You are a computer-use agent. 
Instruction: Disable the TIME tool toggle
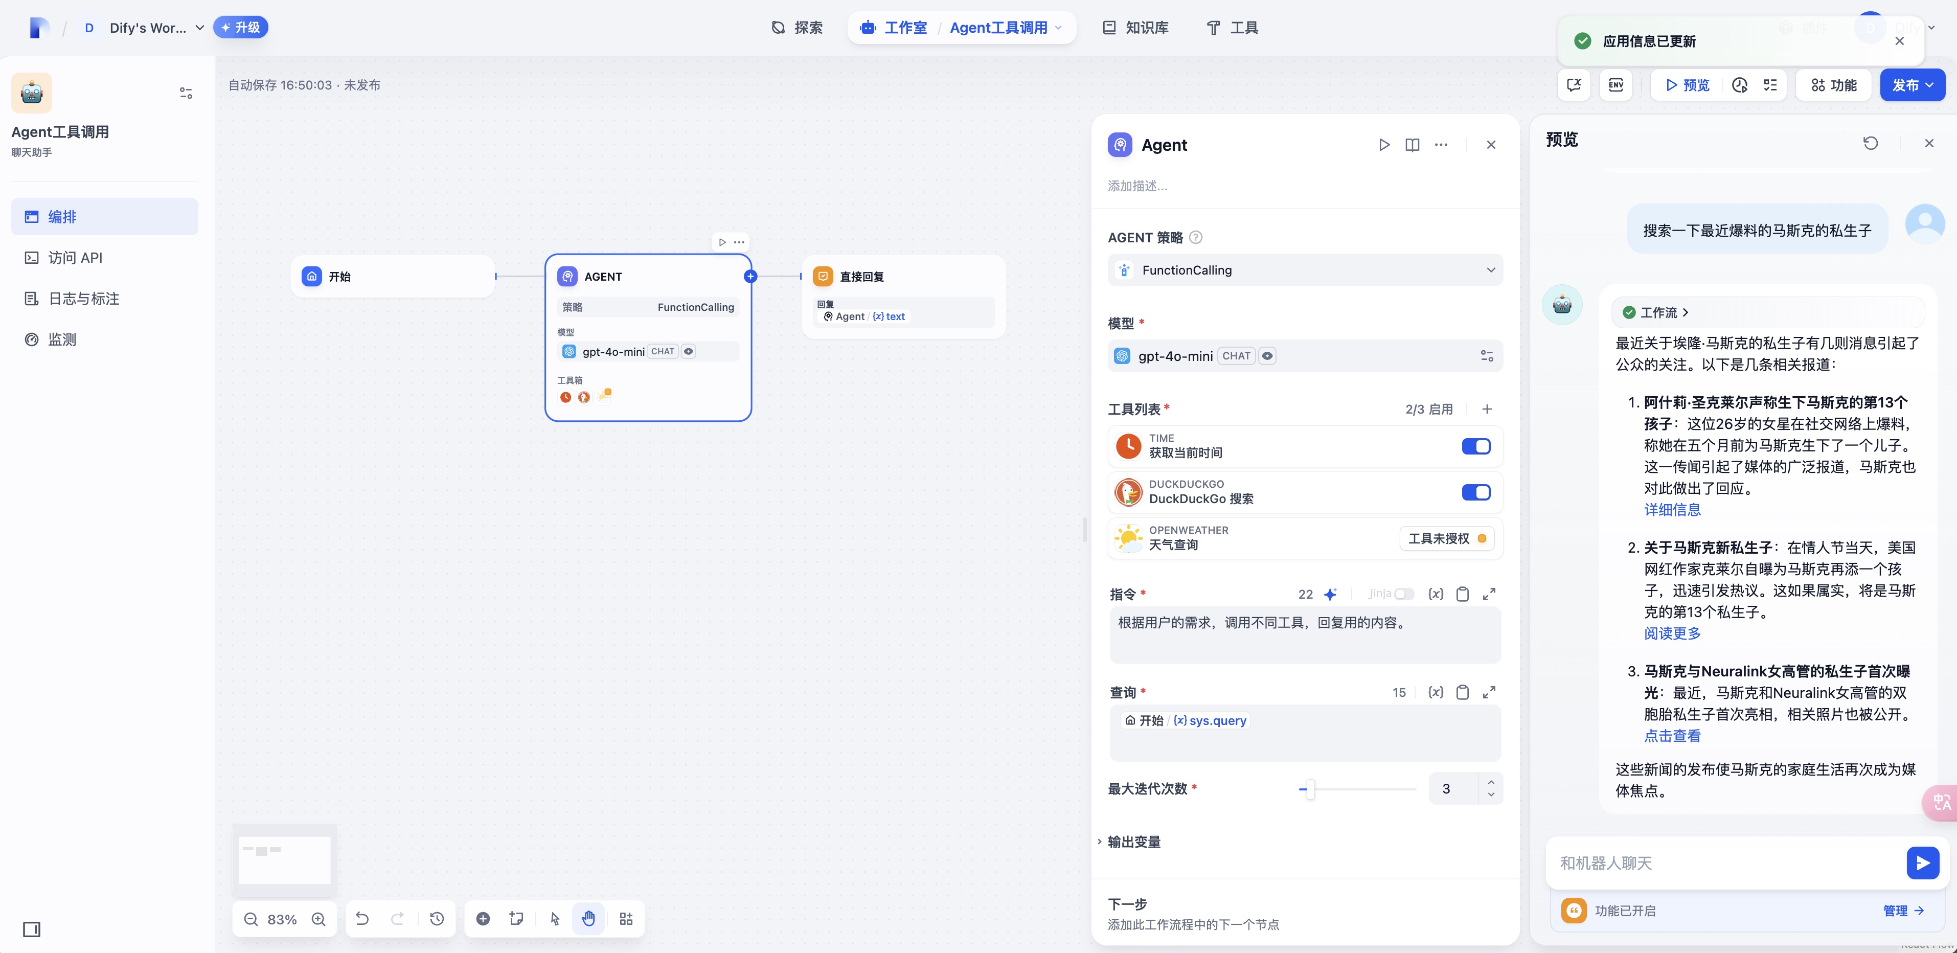[1475, 447]
